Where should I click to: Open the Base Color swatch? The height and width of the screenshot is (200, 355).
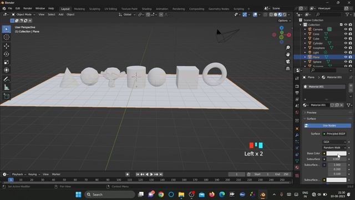tap(337, 153)
